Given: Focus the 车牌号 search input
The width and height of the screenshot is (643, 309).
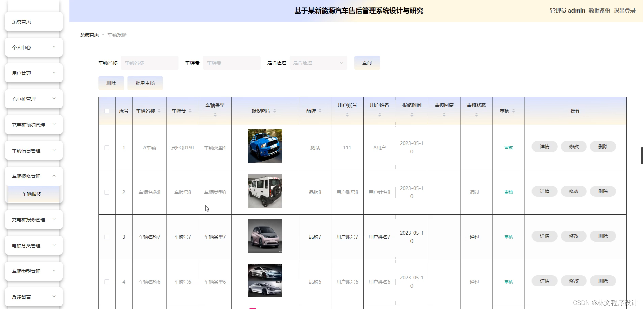Looking at the screenshot, I should click(x=232, y=63).
